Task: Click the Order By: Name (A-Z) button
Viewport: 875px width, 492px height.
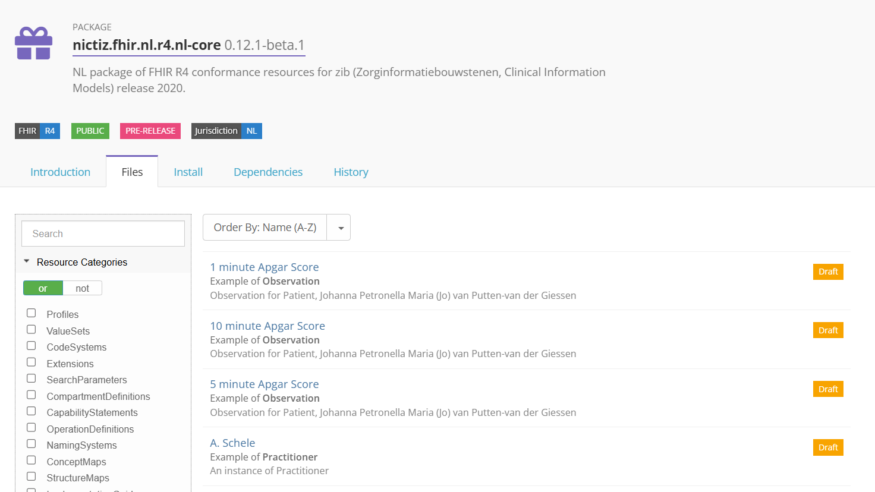Action: click(x=265, y=228)
